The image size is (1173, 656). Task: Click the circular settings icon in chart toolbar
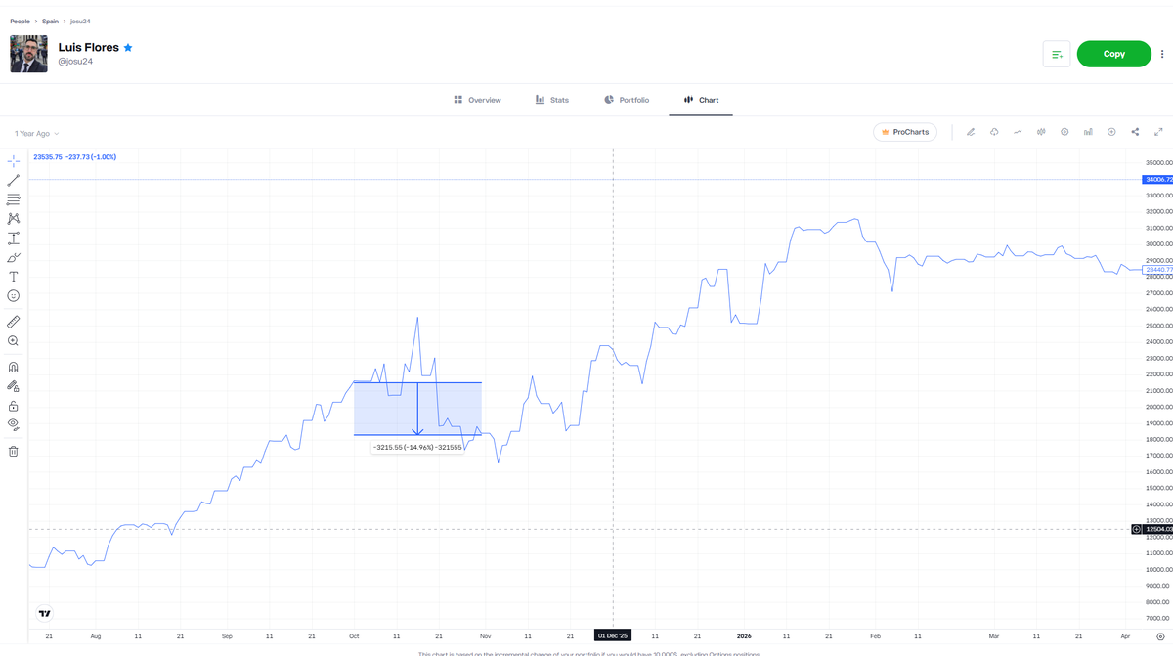click(1064, 132)
